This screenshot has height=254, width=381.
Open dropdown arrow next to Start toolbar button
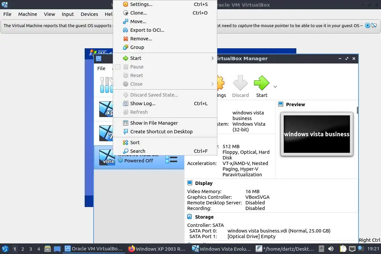275,87
